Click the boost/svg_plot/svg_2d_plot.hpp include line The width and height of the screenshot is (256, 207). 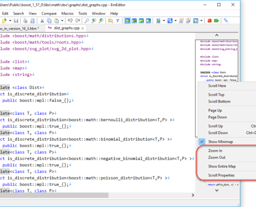[x=47, y=49]
